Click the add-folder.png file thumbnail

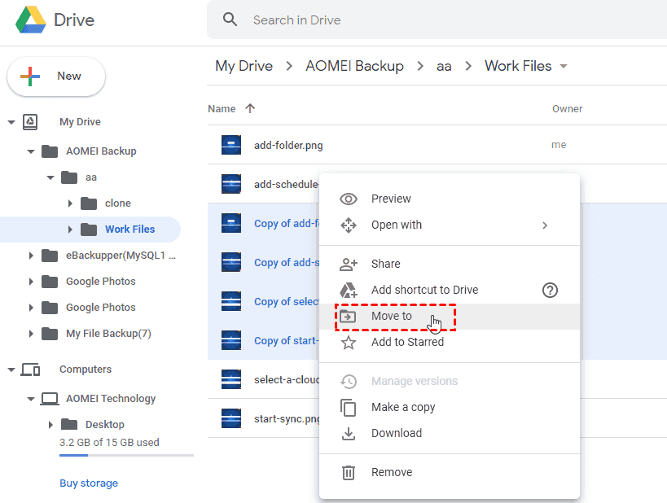coord(231,145)
